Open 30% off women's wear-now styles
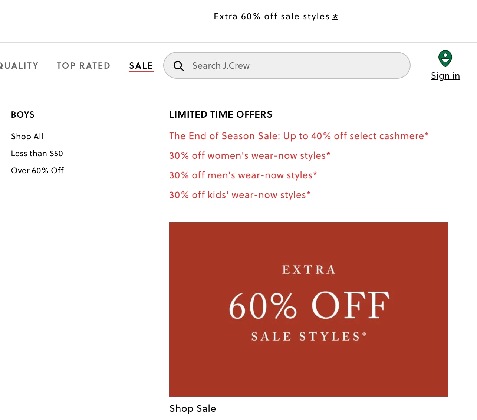This screenshot has height=420, width=477. (250, 155)
